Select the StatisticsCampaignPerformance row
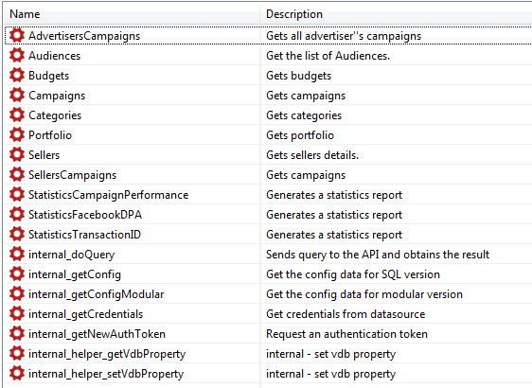The image size is (532, 388). point(268,195)
